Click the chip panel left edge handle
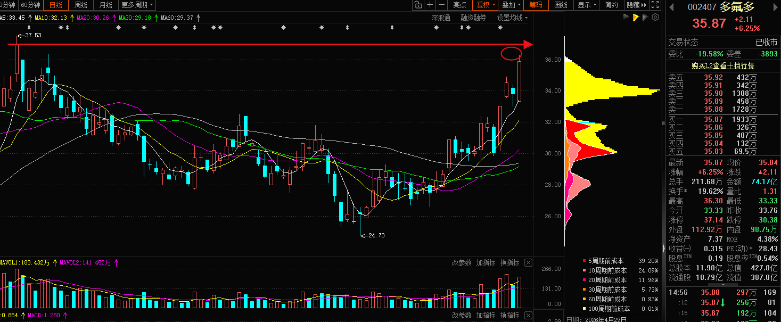 pos(663,122)
